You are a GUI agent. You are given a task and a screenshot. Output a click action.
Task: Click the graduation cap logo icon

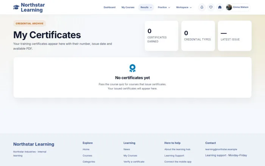[x=16, y=7]
